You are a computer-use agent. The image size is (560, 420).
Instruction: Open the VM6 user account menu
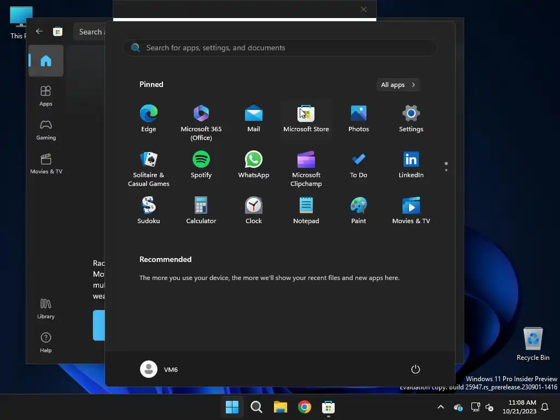(159, 369)
